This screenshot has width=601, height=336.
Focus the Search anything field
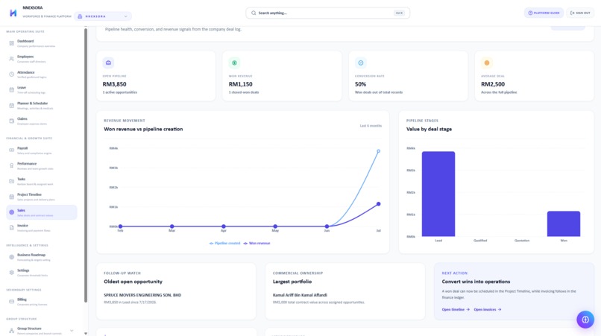327,13
